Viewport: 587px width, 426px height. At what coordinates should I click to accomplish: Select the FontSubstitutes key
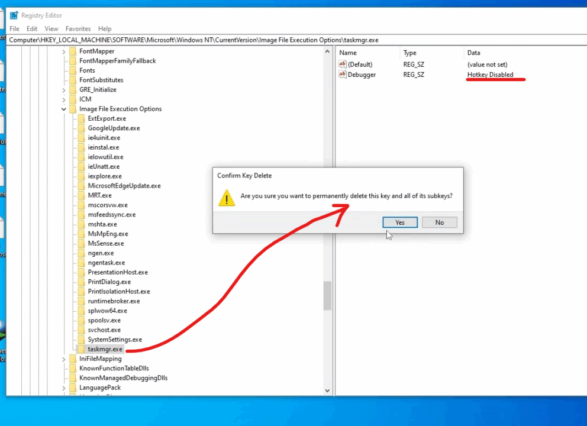pos(101,80)
